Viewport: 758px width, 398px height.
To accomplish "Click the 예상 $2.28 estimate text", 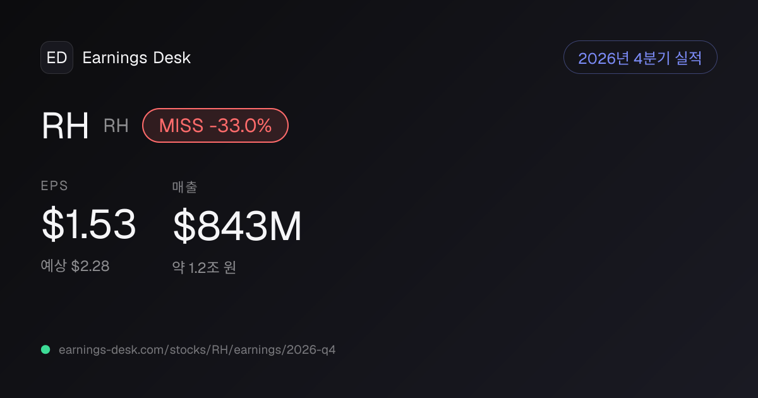I will (x=75, y=266).
